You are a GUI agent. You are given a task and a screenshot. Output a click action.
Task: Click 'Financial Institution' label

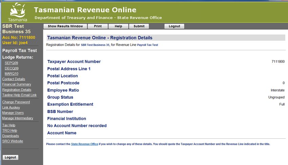coord(66,119)
